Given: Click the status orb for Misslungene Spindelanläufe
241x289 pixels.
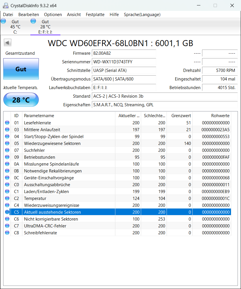Looking at the screenshot, I should (x=7, y=164).
